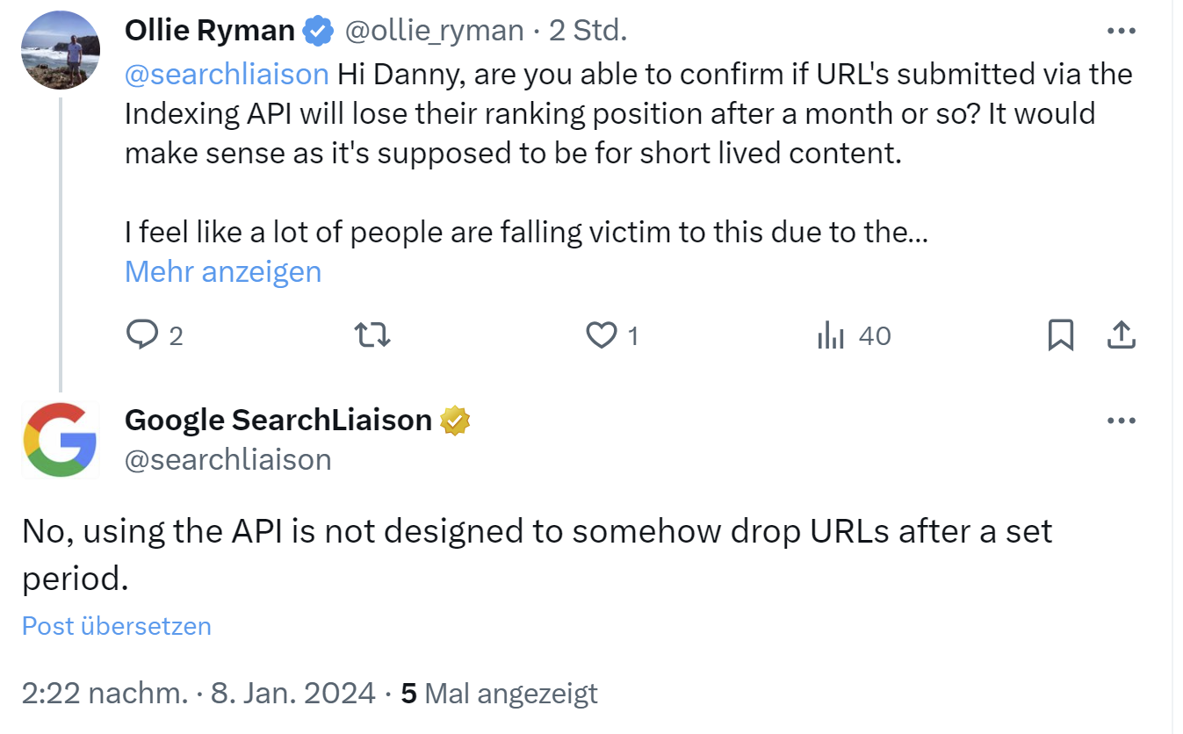Click the Post übersetzen link
Image resolution: width=1183 pixels, height=734 pixels.
click(115, 626)
